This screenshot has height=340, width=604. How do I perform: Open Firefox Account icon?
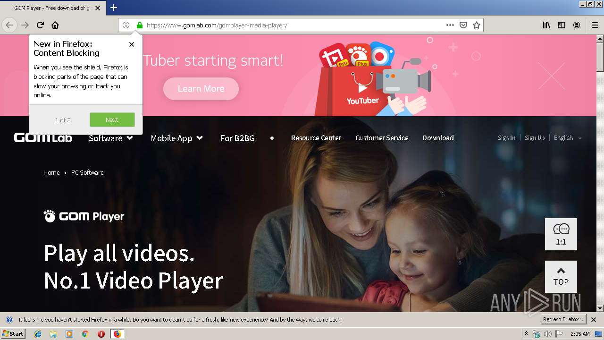tap(577, 25)
